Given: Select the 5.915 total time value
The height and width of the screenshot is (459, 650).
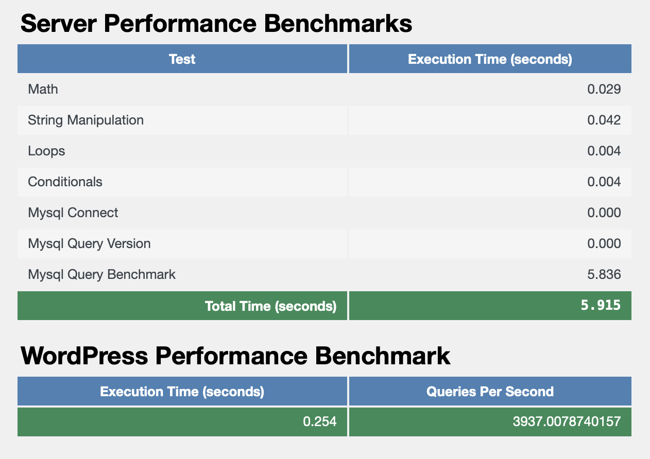Looking at the screenshot, I should click(600, 306).
